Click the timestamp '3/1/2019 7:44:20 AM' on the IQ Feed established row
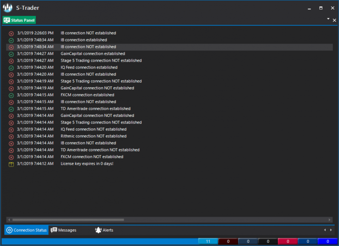 pyautogui.click(x=35, y=67)
